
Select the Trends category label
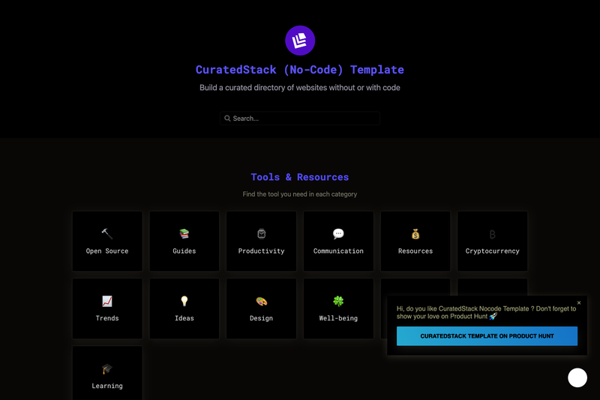[107, 318]
